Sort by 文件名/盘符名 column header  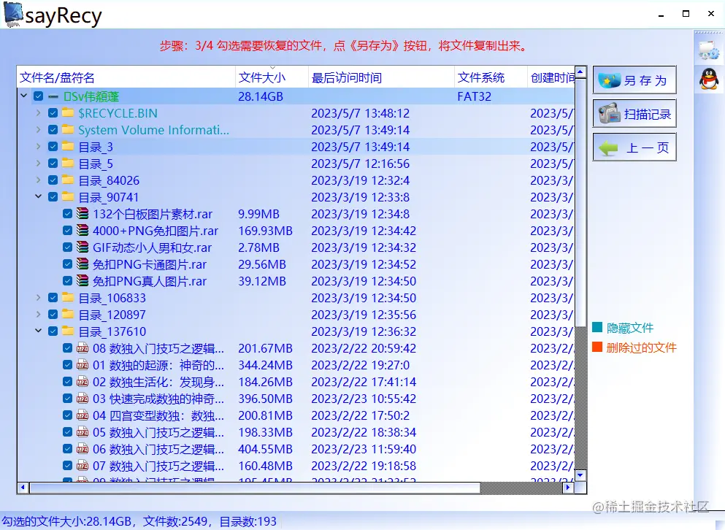[126, 77]
